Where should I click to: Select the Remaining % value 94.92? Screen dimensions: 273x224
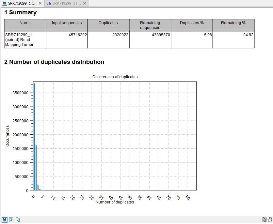249,35
